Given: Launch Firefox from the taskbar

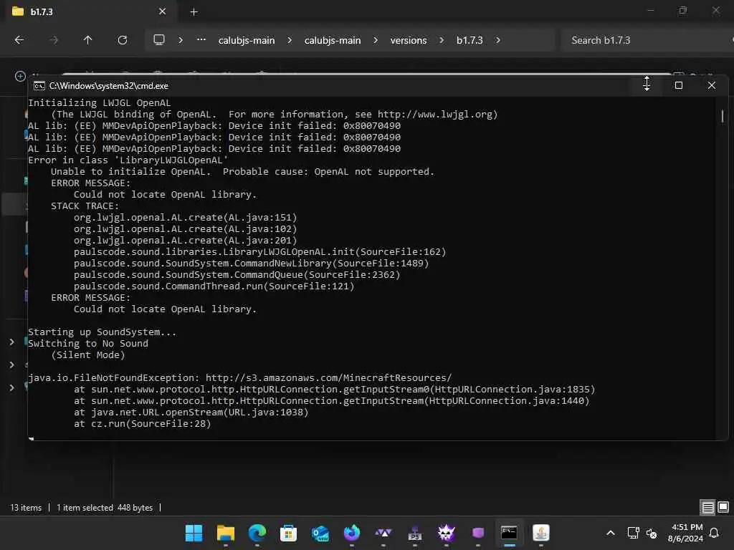Looking at the screenshot, I should (x=351, y=533).
